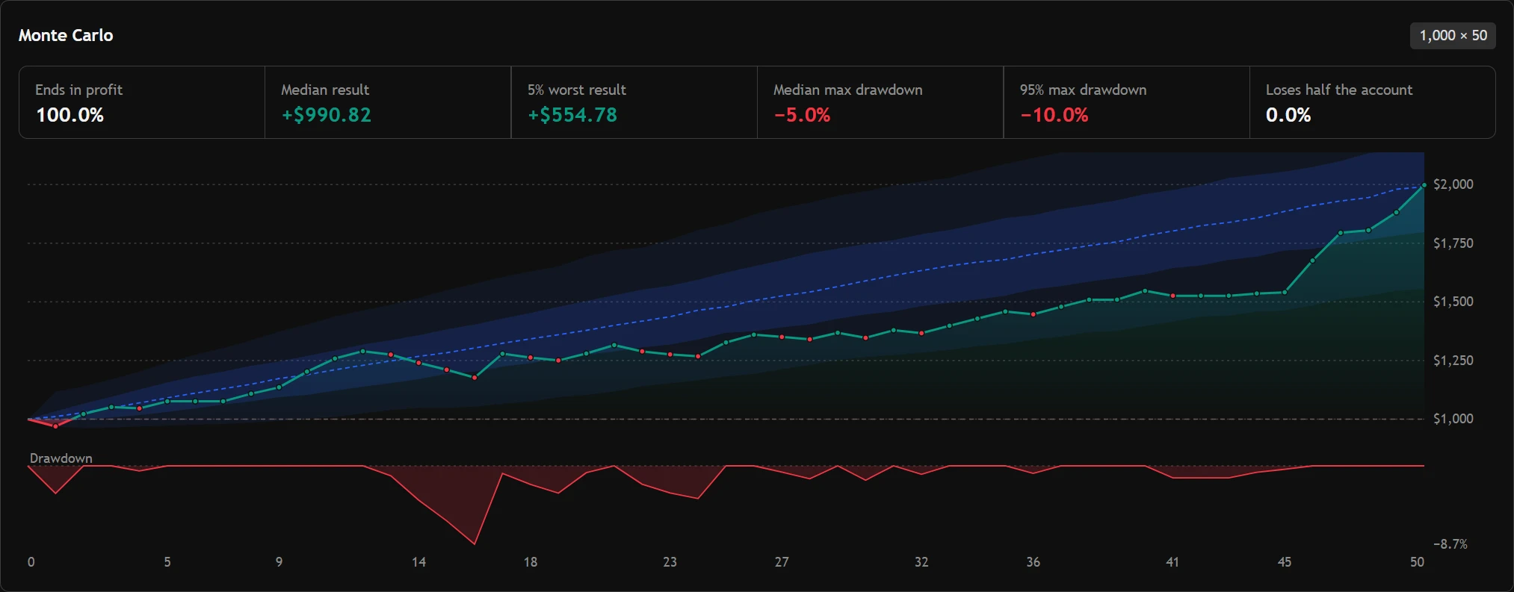Image resolution: width=1514 pixels, height=592 pixels.
Task: Click the x-axis tick label 23
Action: tap(670, 562)
